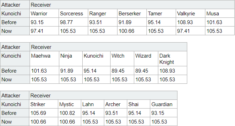Click the Archer Before value 93.51

(x=115, y=113)
